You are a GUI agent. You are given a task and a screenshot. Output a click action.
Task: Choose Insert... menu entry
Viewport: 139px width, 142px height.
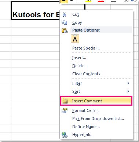click(x=79, y=58)
